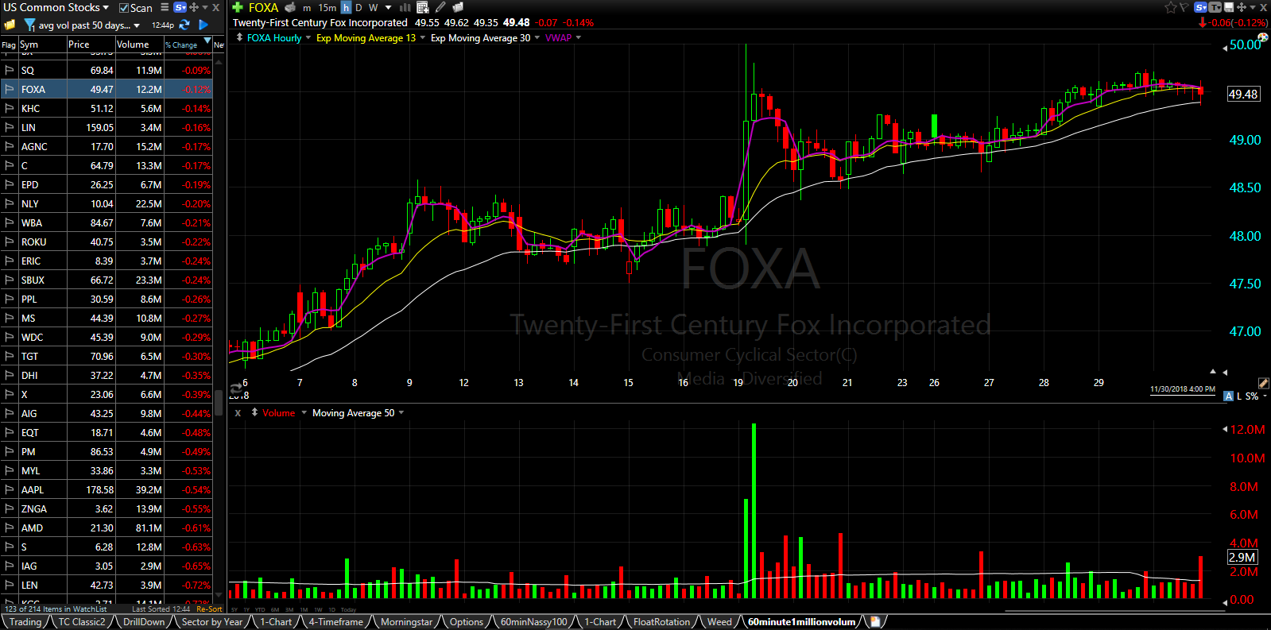This screenshot has width=1271, height=630.
Task: Switch to Morningstar tab
Action: (x=406, y=622)
